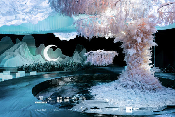The height and width of the screenshot is (117, 175).
Task: Select the ONEFILM logo
Action: coord(71,110)
